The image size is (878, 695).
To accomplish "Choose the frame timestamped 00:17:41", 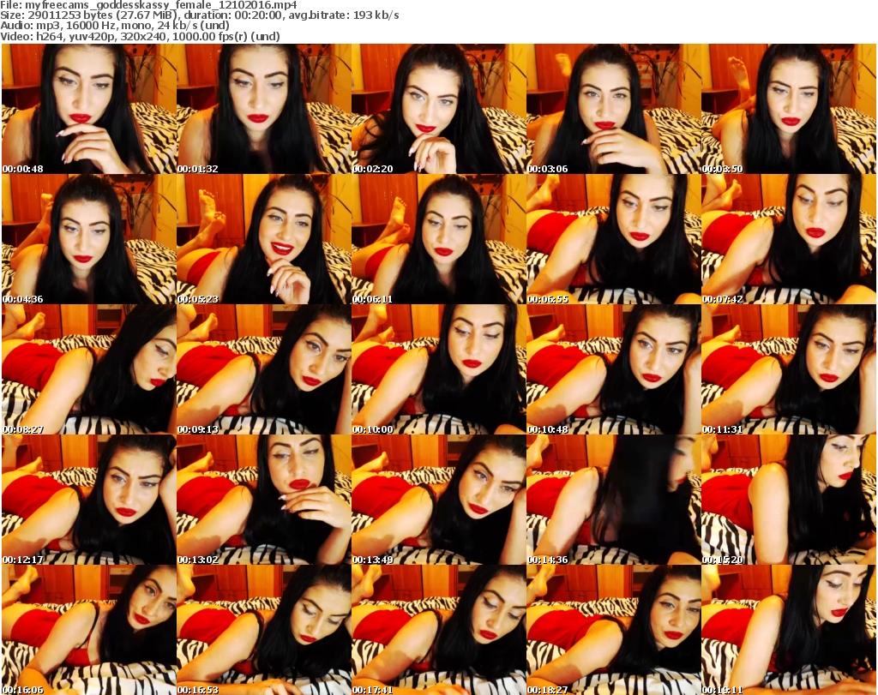I will 438,629.
